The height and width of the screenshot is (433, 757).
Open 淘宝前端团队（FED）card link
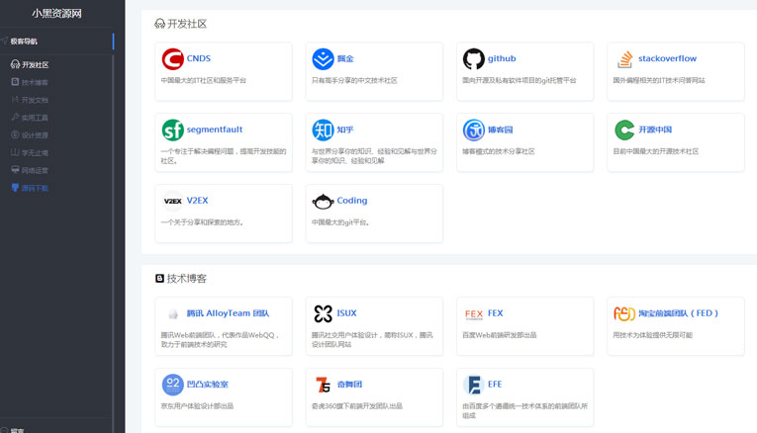point(679,313)
